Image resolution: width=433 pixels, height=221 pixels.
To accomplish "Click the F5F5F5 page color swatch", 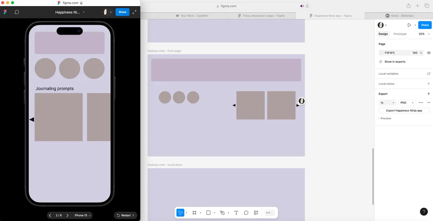I will (381, 53).
